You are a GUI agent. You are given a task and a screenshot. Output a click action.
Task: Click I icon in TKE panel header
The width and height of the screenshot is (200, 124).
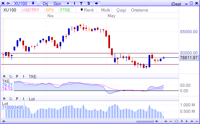(24, 76)
